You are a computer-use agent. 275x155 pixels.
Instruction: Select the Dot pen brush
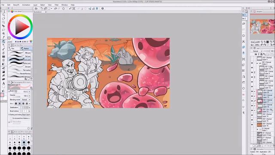pyautogui.click(x=20, y=67)
